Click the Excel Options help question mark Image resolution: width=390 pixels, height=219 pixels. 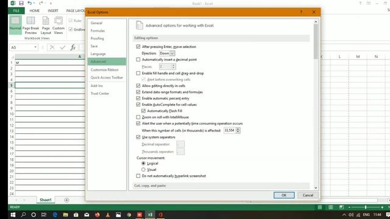coord(301,12)
